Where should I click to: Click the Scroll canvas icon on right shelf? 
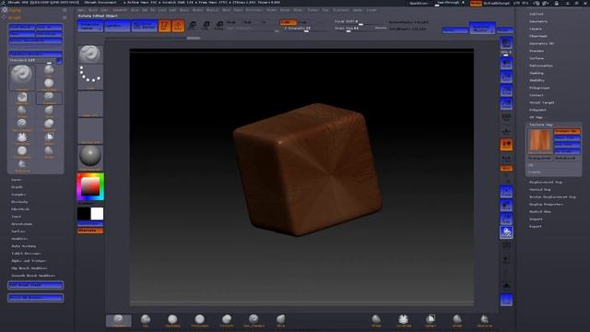[x=506, y=64]
